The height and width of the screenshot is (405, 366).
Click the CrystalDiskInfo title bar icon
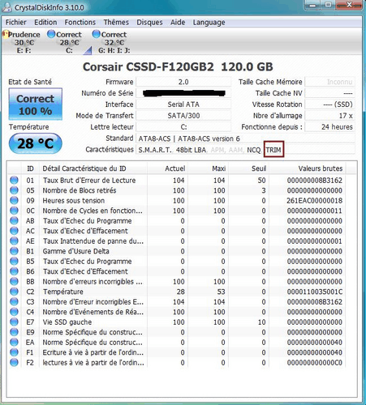[6, 7]
